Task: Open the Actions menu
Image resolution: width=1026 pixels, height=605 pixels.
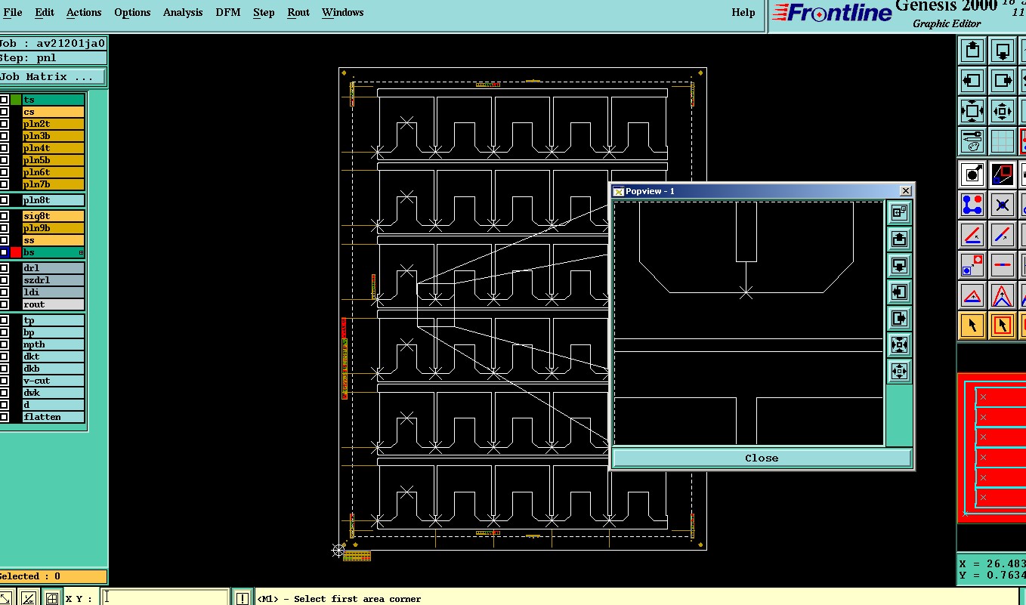Action: coord(84,12)
